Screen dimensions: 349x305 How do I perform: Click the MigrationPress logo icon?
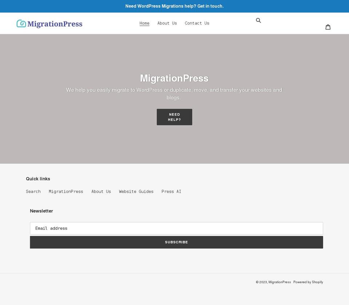(x=21, y=23)
